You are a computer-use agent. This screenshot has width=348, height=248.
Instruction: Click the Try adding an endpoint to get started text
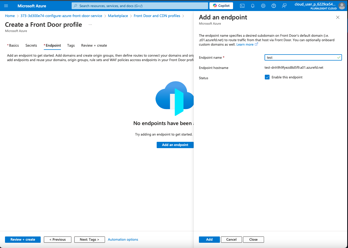tap(164, 134)
